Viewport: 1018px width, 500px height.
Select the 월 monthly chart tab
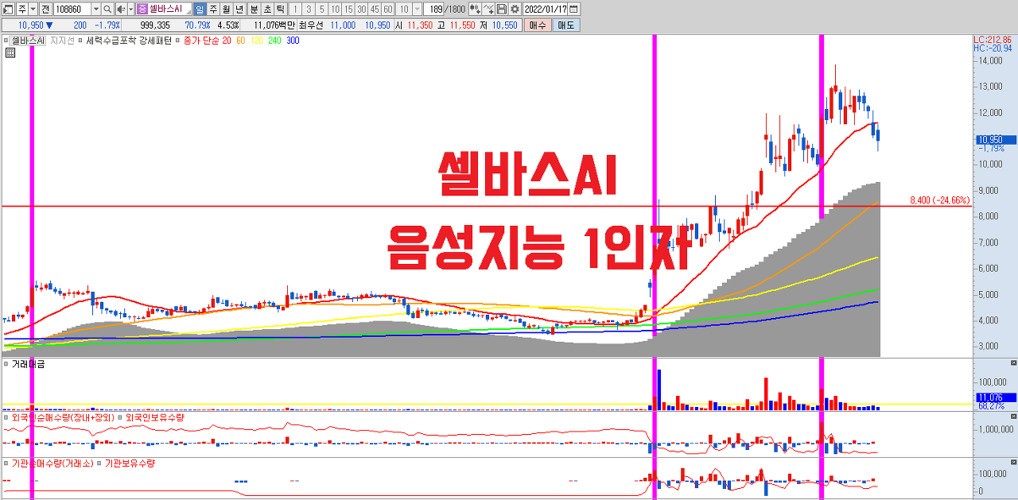click(x=226, y=10)
